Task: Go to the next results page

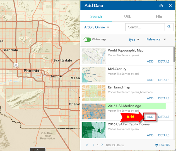Action: (102, 145)
